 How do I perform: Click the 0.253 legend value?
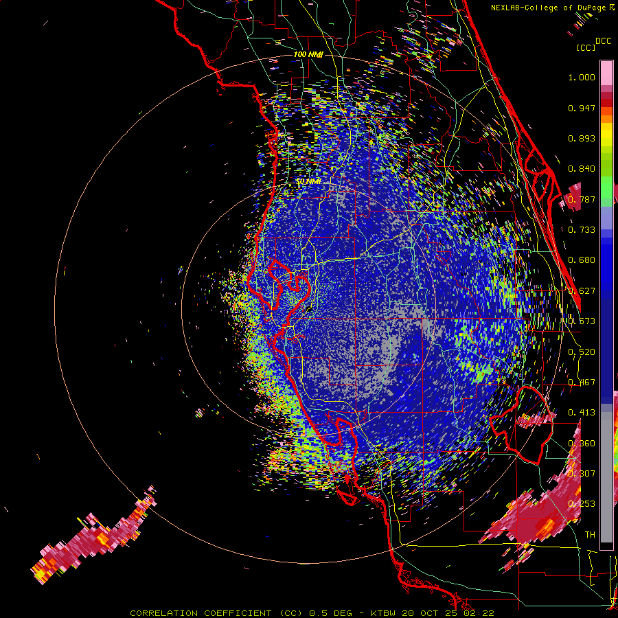[582, 504]
